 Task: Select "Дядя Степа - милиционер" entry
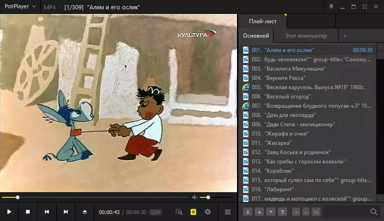(x=307, y=124)
